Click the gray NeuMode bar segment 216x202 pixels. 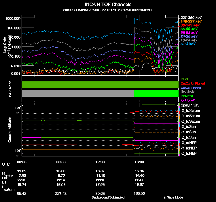[x=78, y=93]
